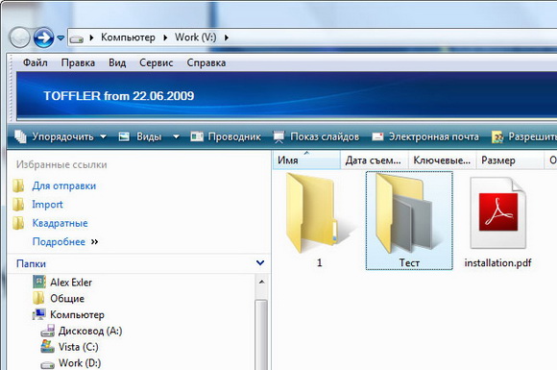Collapse the Folders (Папки) panel chevron
Image resolution: width=557 pixels, height=370 pixels.
260,263
